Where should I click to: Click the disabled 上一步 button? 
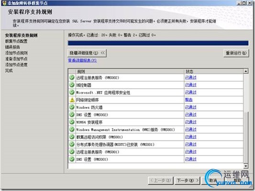pos(161,180)
